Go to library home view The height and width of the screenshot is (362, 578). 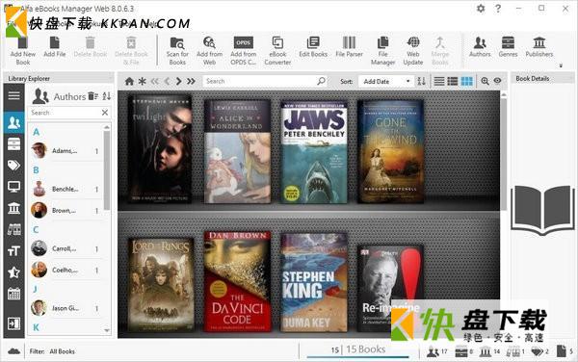(x=129, y=82)
